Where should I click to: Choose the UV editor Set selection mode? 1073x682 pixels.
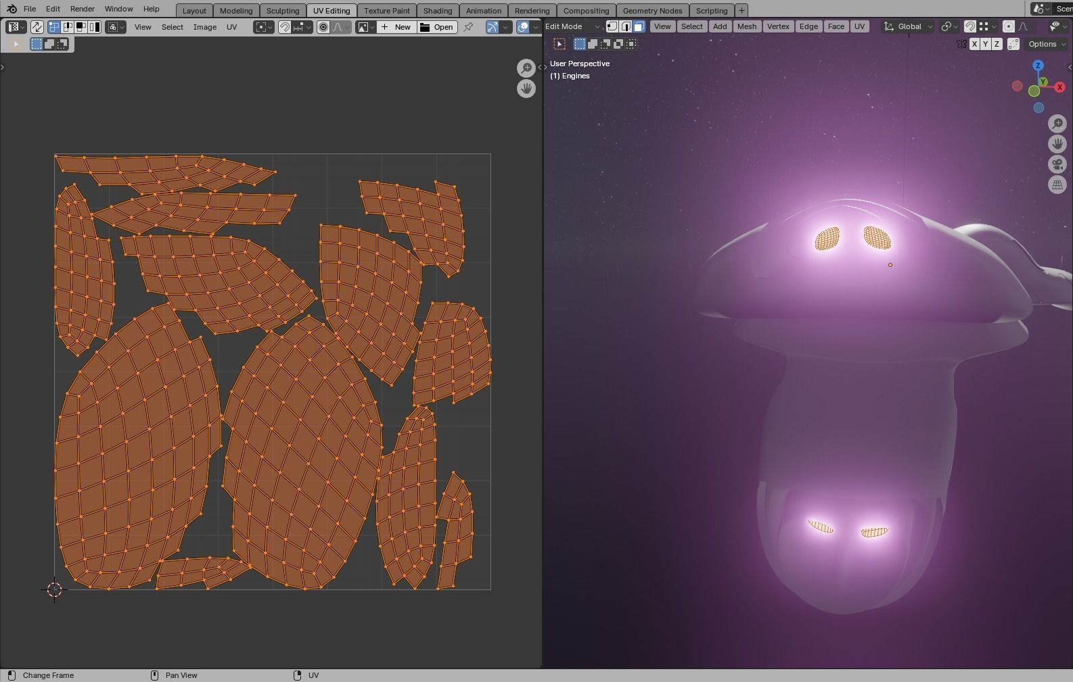tap(37, 44)
